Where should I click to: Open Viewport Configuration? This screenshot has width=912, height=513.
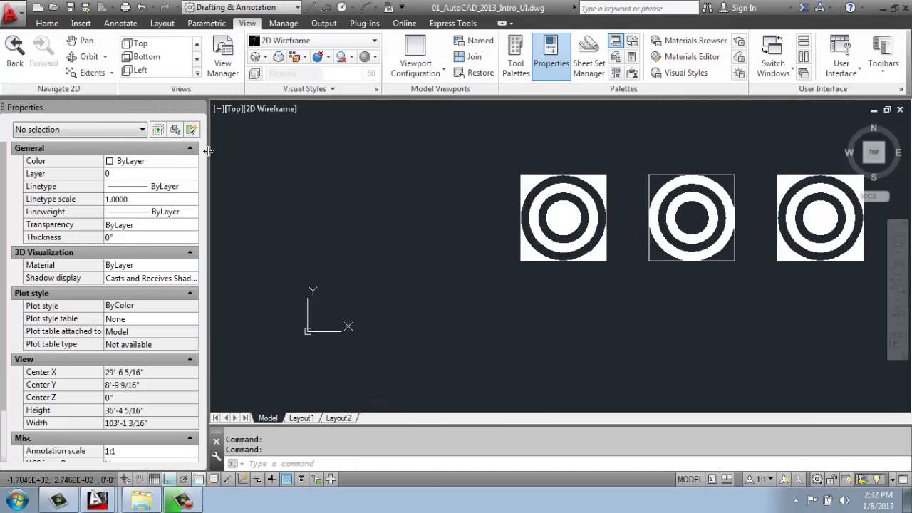coord(415,57)
